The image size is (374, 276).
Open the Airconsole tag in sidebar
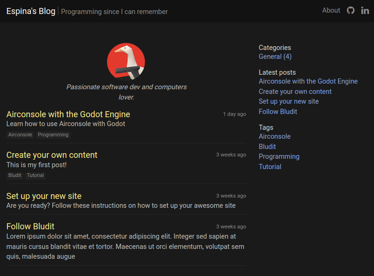pyautogui.click(x=274, y=136)
